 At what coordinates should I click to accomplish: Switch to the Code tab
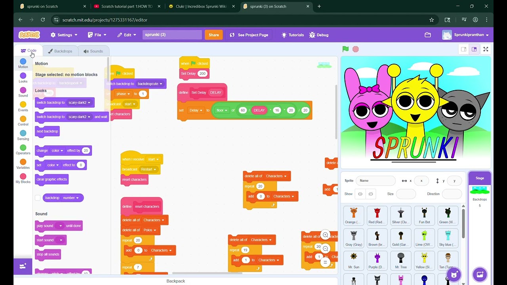[29, 51]
